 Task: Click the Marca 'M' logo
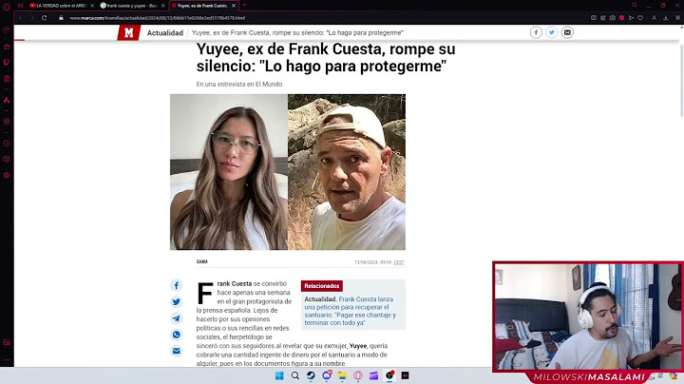click(128, 32)
